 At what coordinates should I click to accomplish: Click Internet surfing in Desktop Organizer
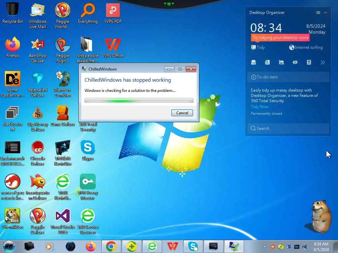point(306,47)
